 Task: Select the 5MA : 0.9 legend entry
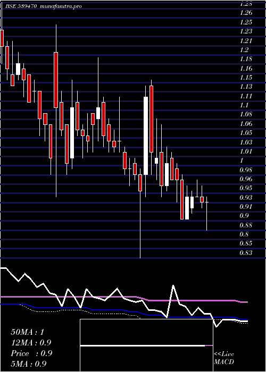[x=29, y=364]
